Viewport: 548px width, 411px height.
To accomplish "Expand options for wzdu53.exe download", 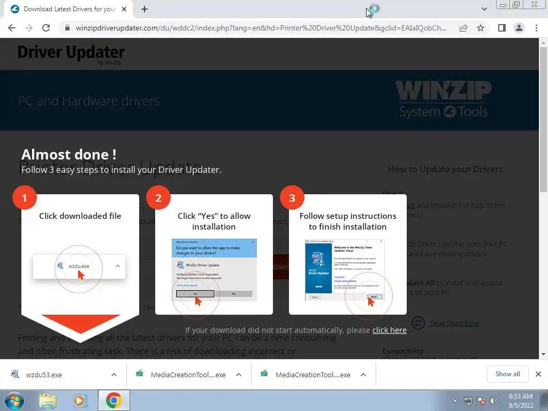I will coord(114,375).
